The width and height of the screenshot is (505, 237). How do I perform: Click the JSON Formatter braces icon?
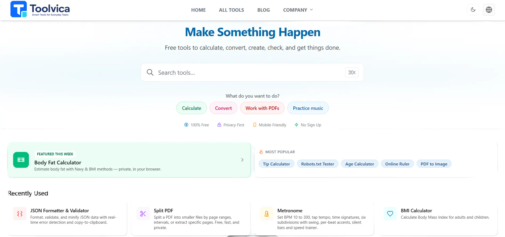tap(20, 214)
